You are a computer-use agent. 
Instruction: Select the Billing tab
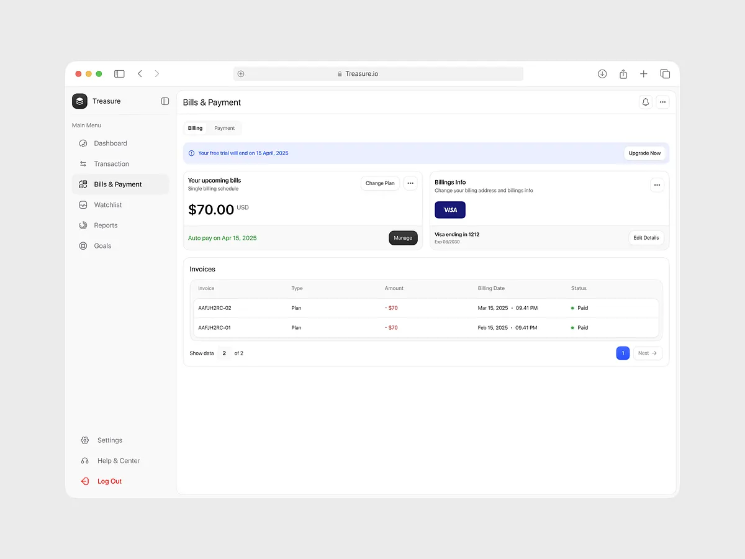point(195,127)
